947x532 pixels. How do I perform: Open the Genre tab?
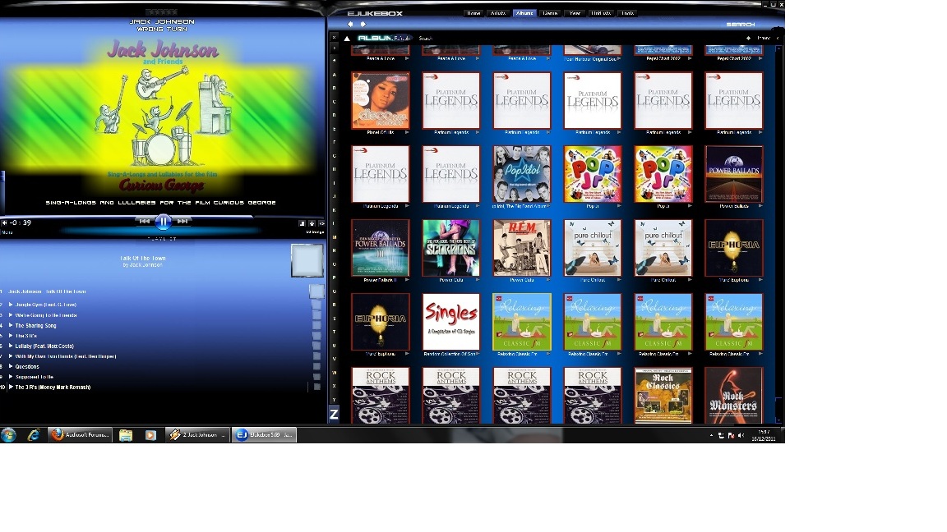tap(550, 12)
